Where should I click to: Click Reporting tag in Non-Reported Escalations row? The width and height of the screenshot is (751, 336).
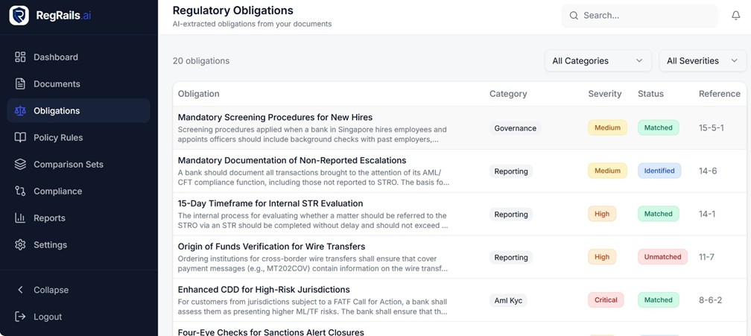click(510, 171)
